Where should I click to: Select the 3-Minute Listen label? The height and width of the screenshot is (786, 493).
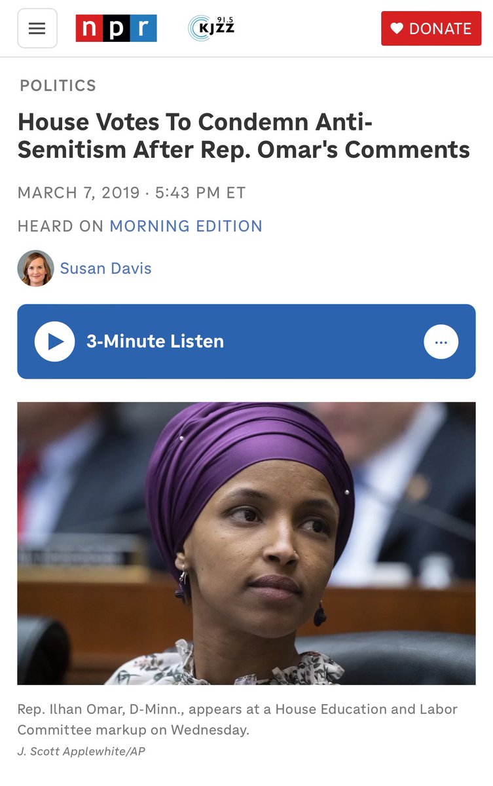click(x=155, y=341)
